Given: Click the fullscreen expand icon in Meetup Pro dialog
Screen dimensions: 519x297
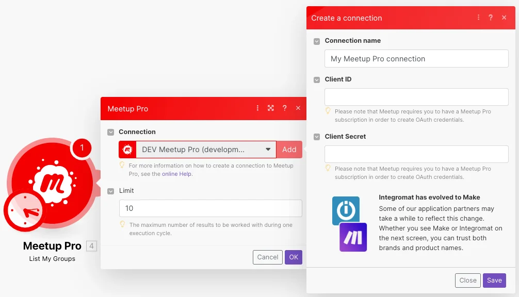Looking at the screenshot, I should pos(271,108).
